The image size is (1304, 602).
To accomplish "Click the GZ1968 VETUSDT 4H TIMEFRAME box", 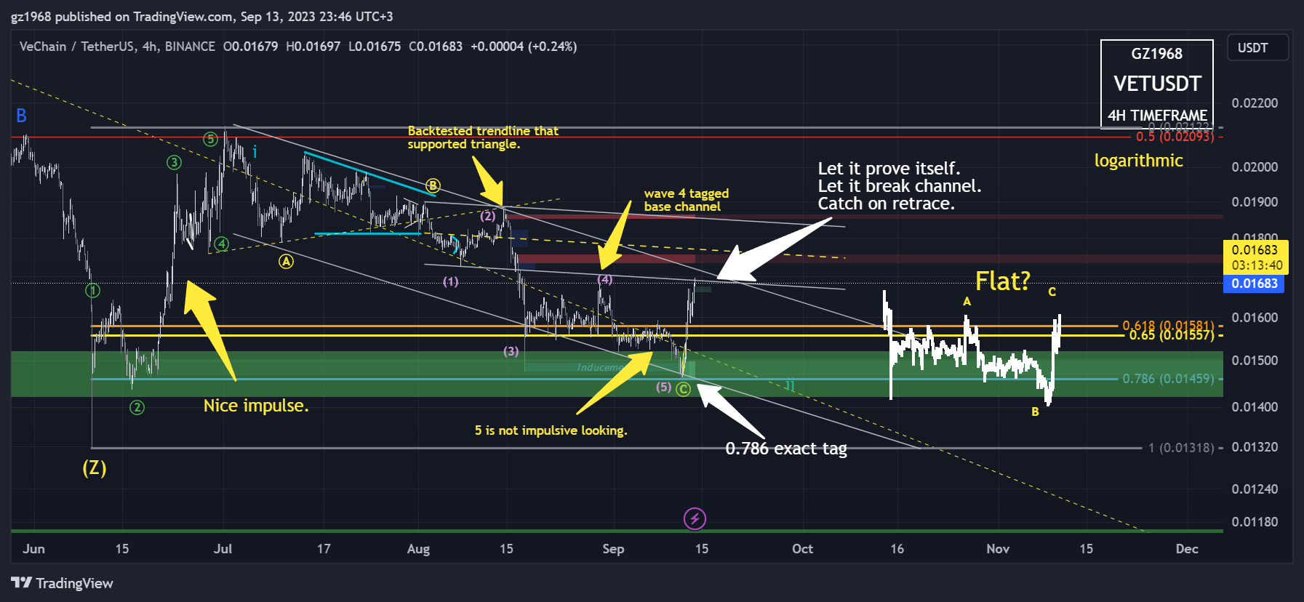I will (x=1157, y=83).
